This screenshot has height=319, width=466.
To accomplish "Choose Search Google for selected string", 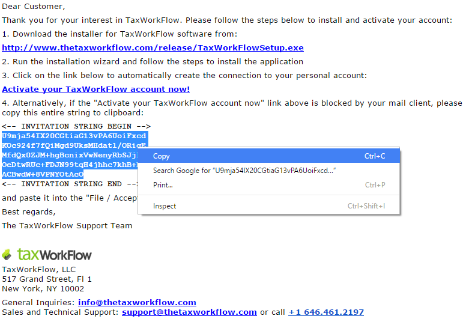I will click(269, 171).
